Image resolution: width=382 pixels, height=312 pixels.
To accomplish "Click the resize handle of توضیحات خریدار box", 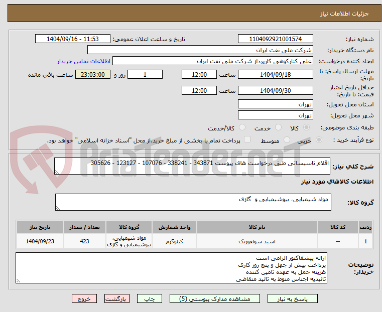I will [x=18, y=280].
